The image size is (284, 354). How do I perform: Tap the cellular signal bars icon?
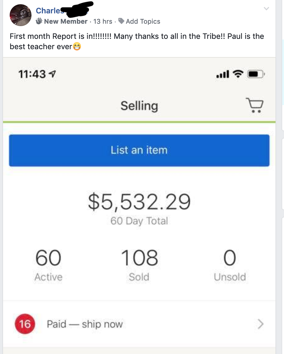(x=223, y=74)
